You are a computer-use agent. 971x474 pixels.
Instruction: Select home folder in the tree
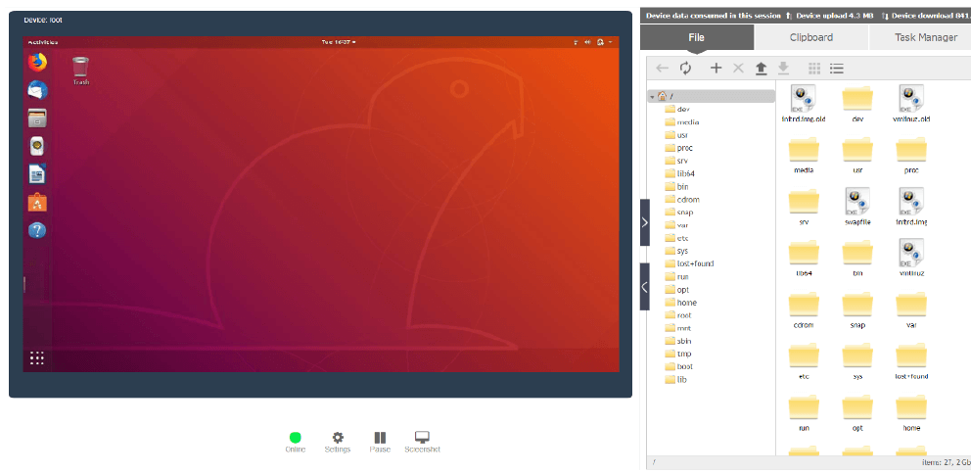[x=680, y=303]
